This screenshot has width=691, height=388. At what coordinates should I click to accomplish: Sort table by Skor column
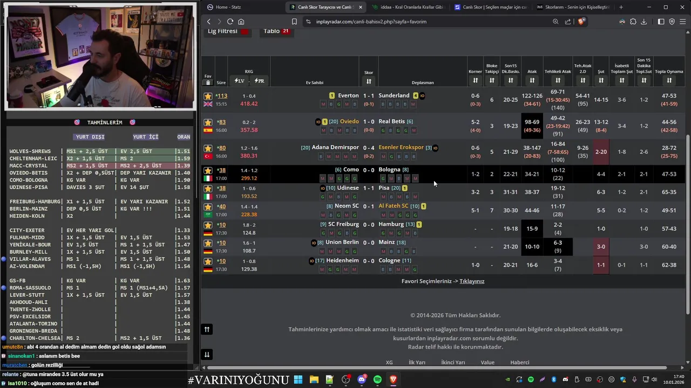(369, 81)
